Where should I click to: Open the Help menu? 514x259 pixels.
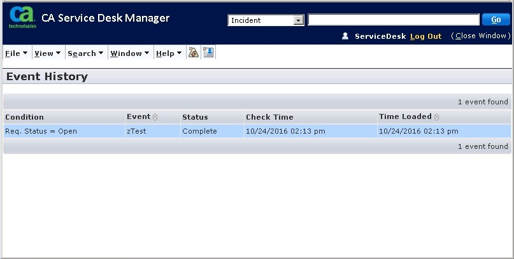pyautogui.click(x=169, y=53)
